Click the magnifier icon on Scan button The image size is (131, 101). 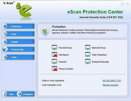(5, 34)
